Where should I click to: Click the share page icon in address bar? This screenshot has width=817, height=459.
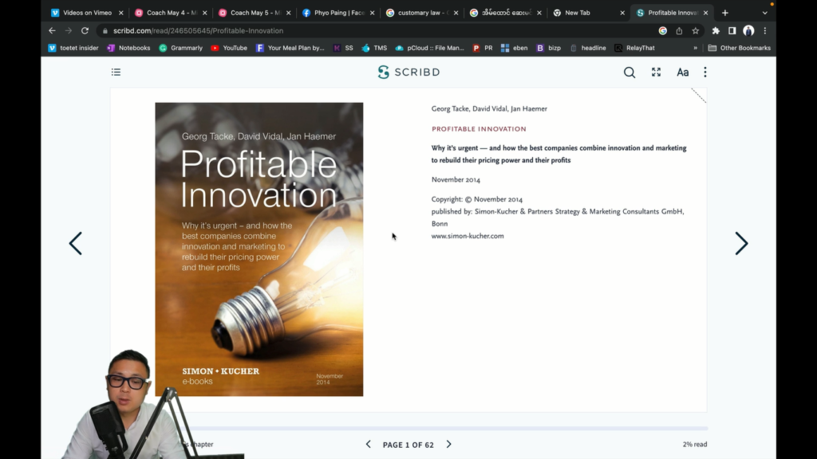(679, 31)
